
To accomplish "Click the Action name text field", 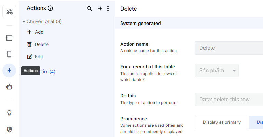I will (x=229, y=48).
